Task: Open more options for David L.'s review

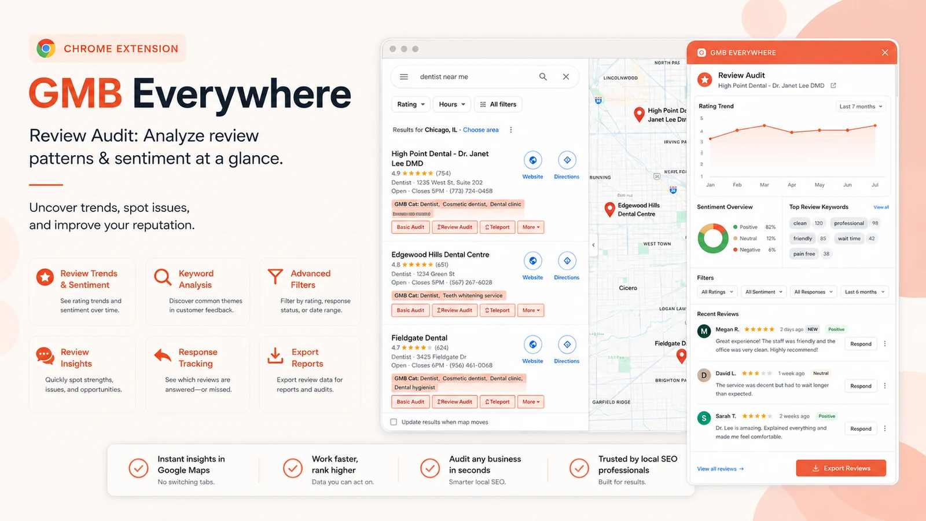Action: 885,386
